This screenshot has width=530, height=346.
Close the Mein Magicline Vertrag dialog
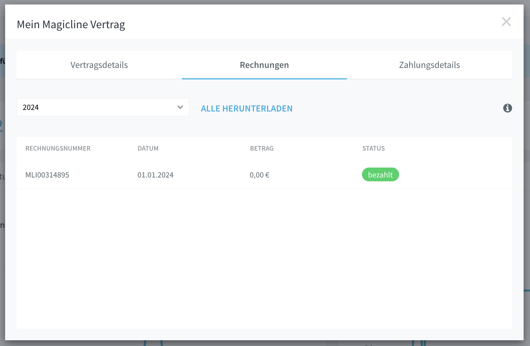(506, 22)
